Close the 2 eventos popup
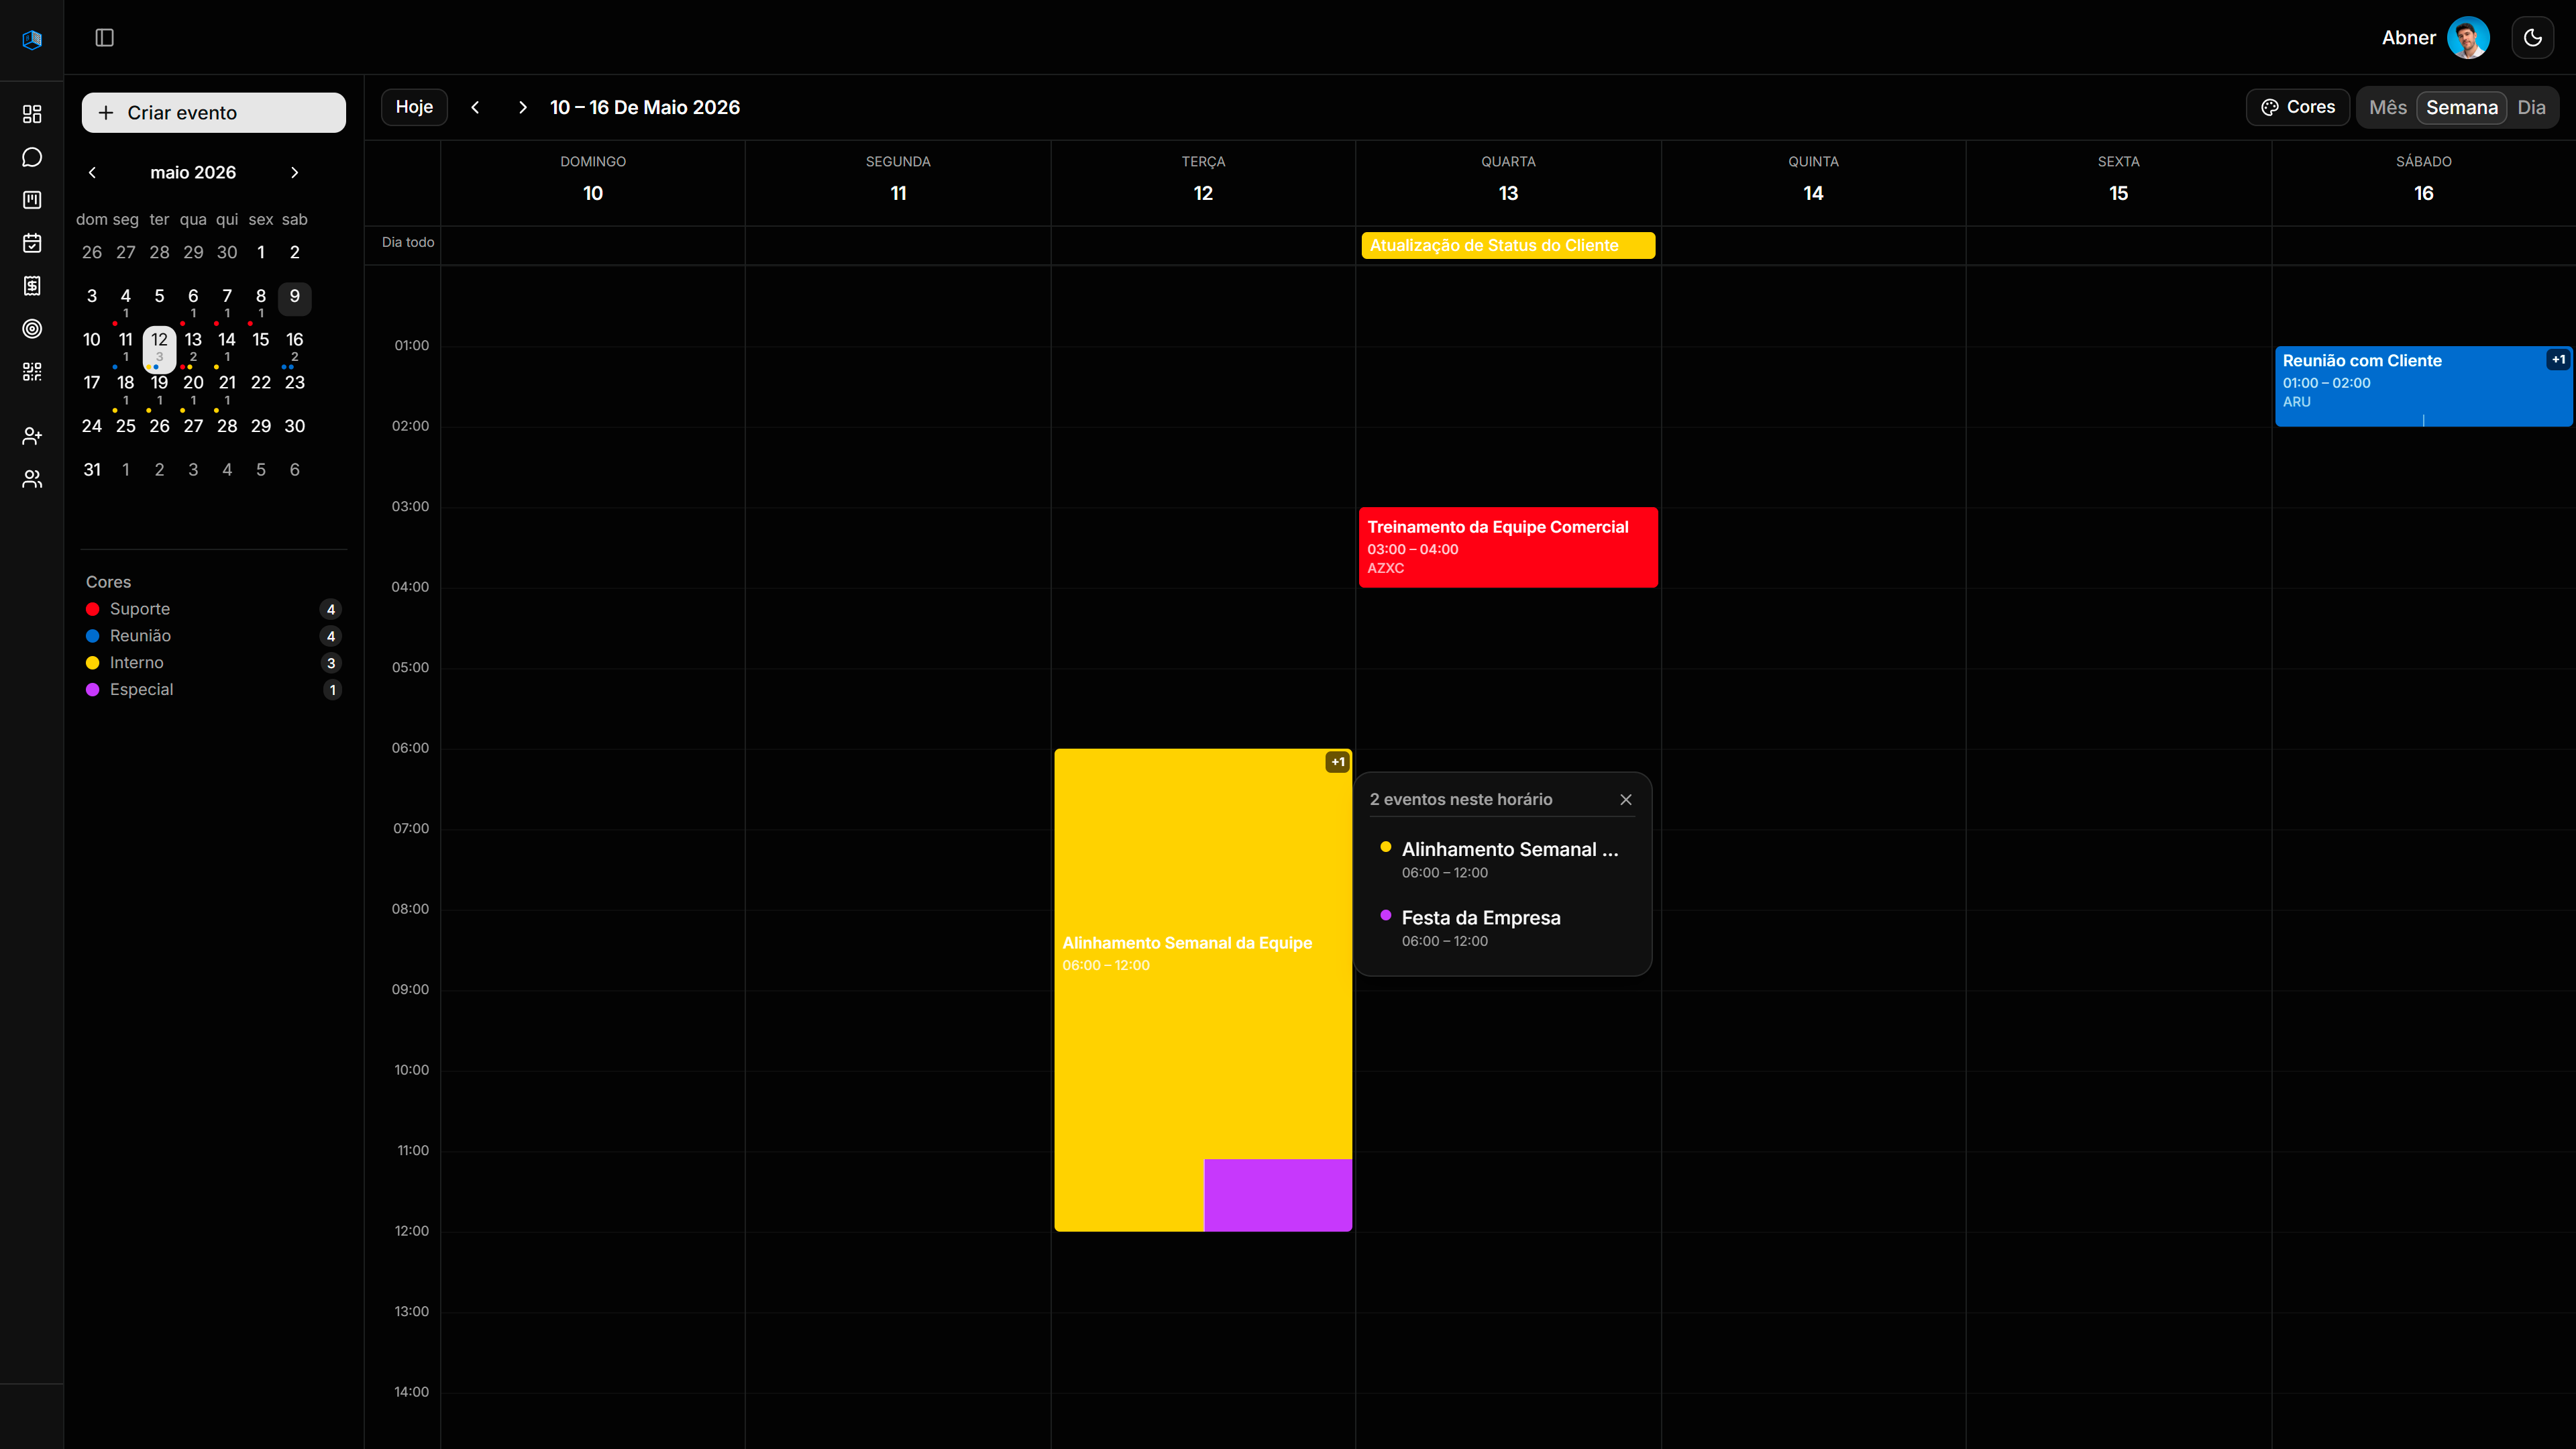The height and width of the screenshot is (1449, 2576). coord(1626,799)
